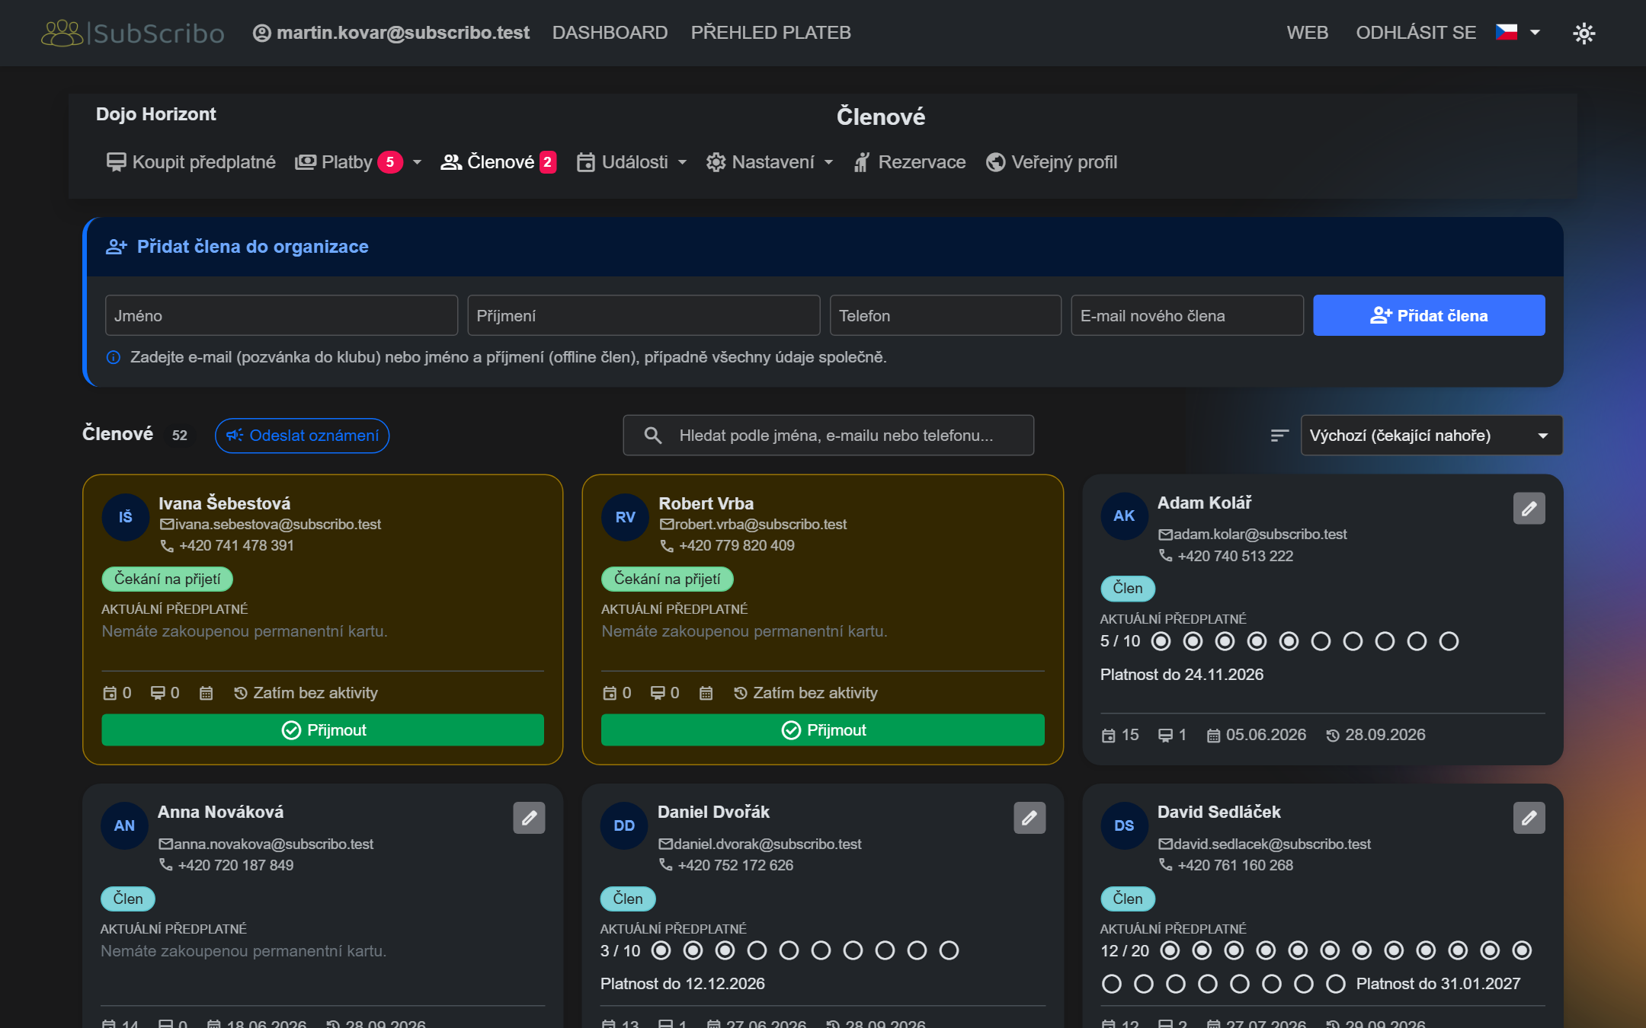Edit Anna Nováková with the pencil icon
The image size is (1646, 1028).
pos(529,818)
